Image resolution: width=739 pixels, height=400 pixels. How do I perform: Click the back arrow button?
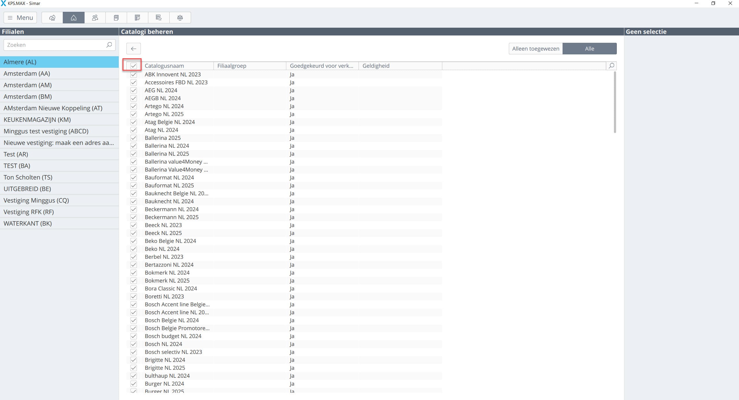pos(133,48)
